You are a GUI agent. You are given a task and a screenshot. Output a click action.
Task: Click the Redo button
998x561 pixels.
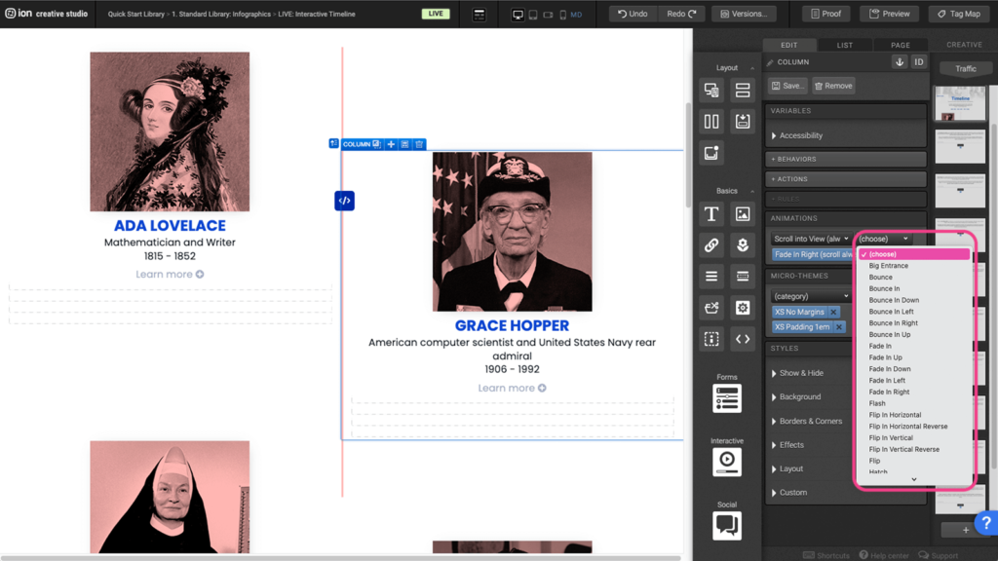pos(681,14)
